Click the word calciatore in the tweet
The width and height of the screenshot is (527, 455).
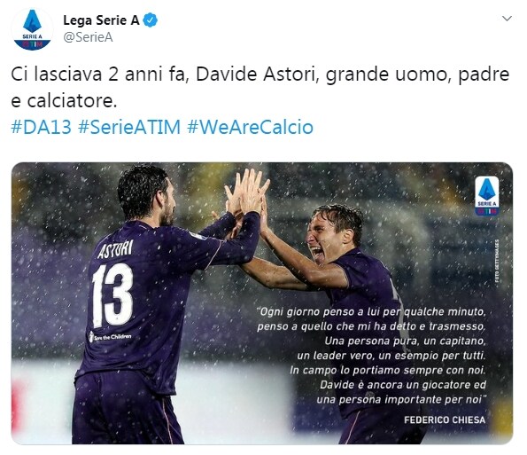(72, 100)
